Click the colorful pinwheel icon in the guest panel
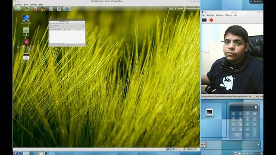The width and height of the screenshot is (276, 155). coord(43,9)
